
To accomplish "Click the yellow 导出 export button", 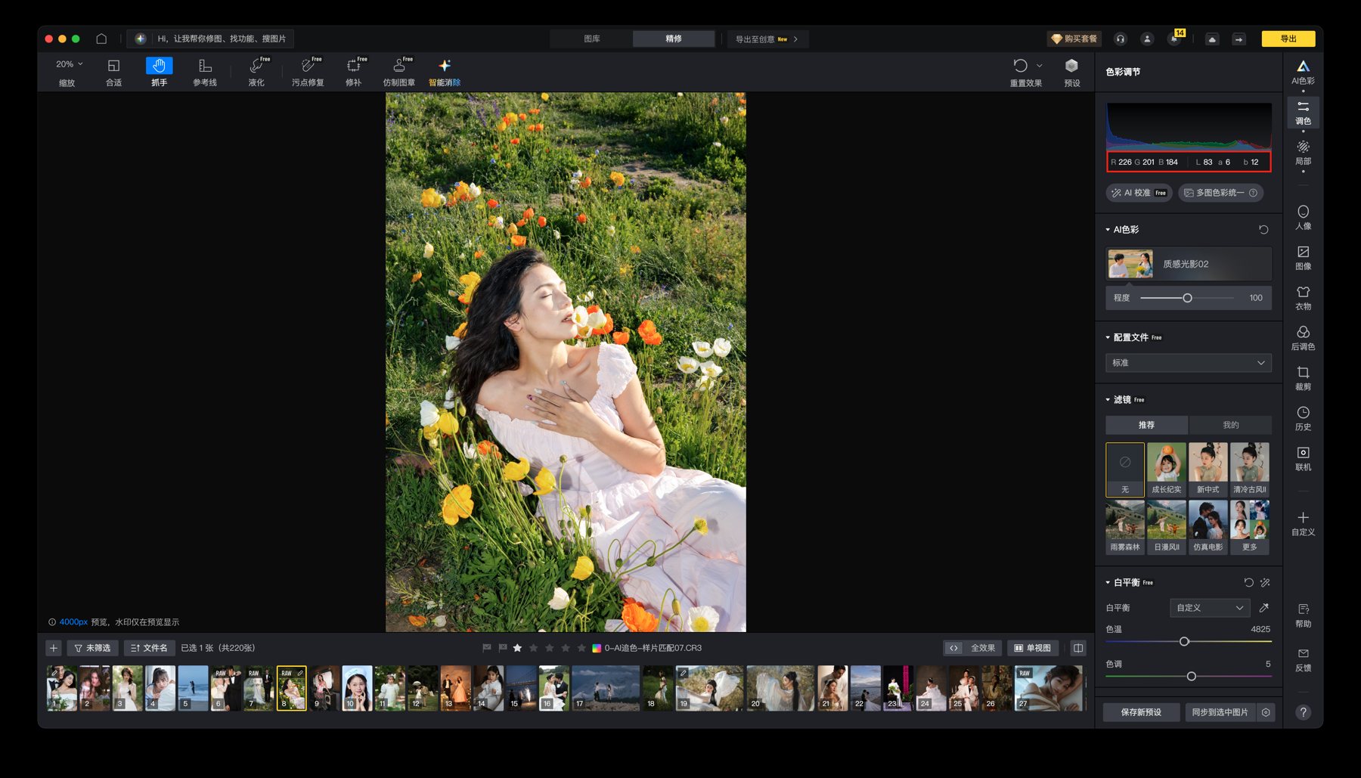I will pyautogui.click(x=1288, y=39).
